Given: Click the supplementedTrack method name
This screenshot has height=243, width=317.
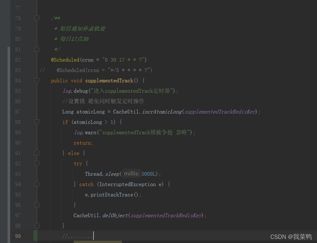Looking at the screenshot, I should pos(109,80).
